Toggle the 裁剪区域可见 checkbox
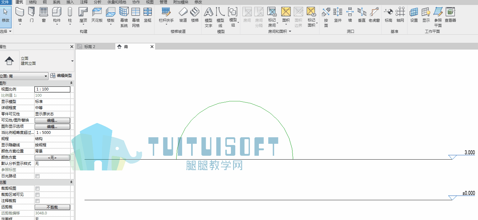The height and width of the screenshot is (220, 478). coord(37,195)
